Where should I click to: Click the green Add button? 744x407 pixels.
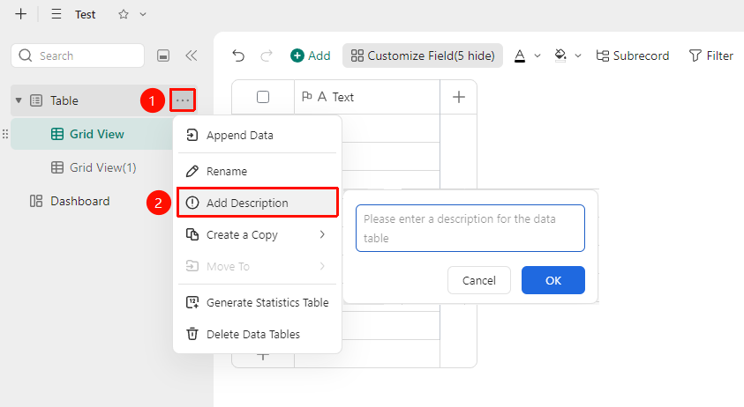pos(311,55)
